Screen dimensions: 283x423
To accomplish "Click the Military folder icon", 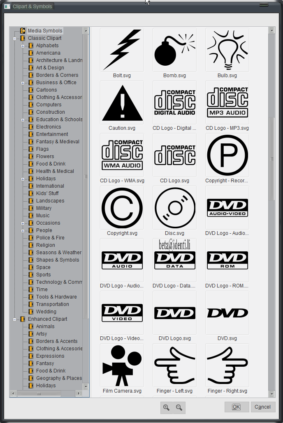I will coord(31,208).
